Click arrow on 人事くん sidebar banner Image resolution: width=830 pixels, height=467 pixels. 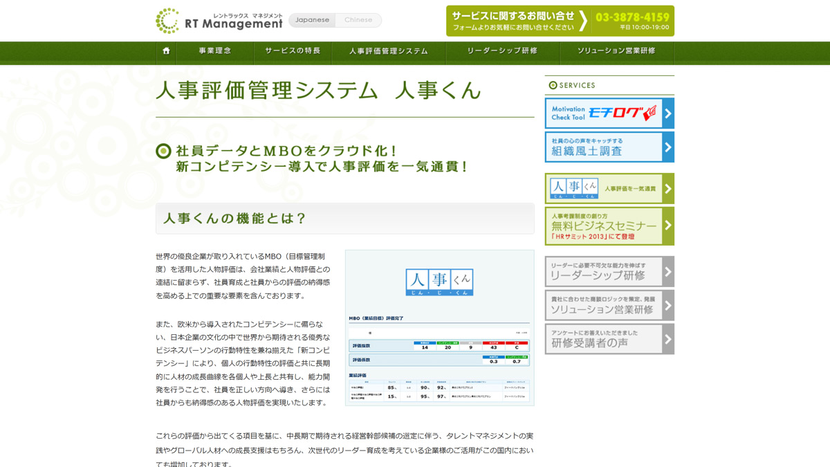[x=667, y=188]
